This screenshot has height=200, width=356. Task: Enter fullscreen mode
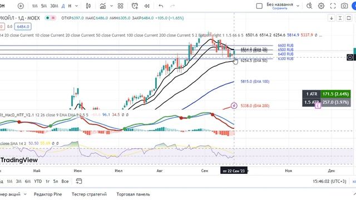pyautogui.click(x=333, y=6)
